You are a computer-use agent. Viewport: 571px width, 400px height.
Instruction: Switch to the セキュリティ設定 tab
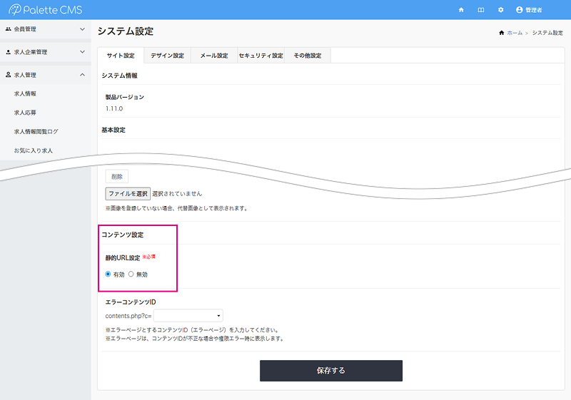point(261,56)
